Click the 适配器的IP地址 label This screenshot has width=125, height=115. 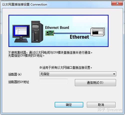pyautogui.click(x=18, y=82)
